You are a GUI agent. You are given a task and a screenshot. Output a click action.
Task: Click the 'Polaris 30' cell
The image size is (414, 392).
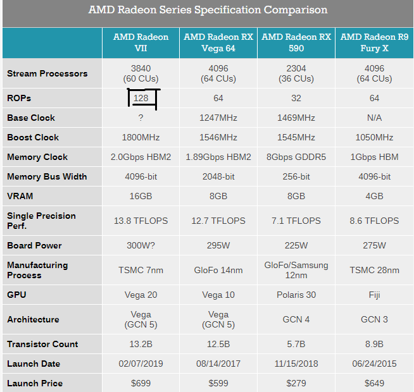click(296, 295)
